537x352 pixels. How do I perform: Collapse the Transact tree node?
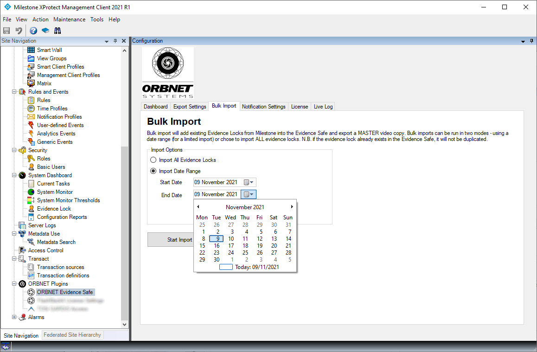(x=14, y=259)
